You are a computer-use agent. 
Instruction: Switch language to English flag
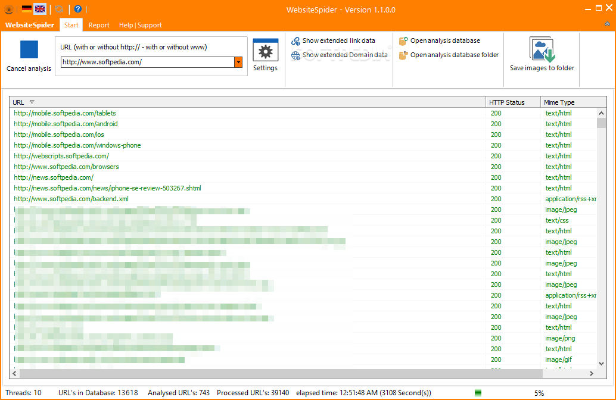point(40,9)
